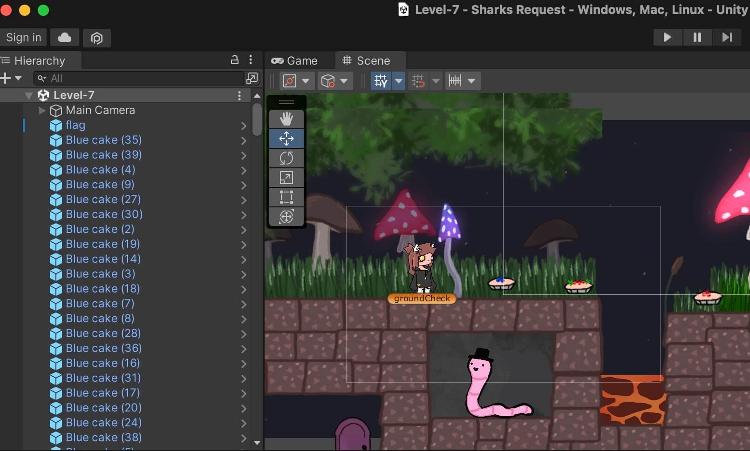
Task: Select the Scale tool
Action: [x=286, y=178]
